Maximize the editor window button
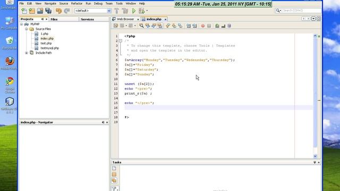This screenshot has height=191, width=340. (319, 19)
